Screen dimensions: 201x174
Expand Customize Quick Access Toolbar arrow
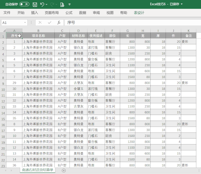coord(69,5)
